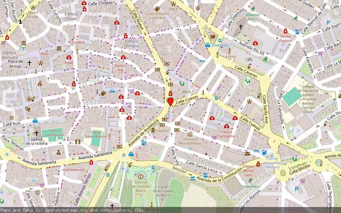Screen dimensions: 341x213
Task: Click the pharmacy icon at Divina Pastora
Action: [x=285, y=31]
